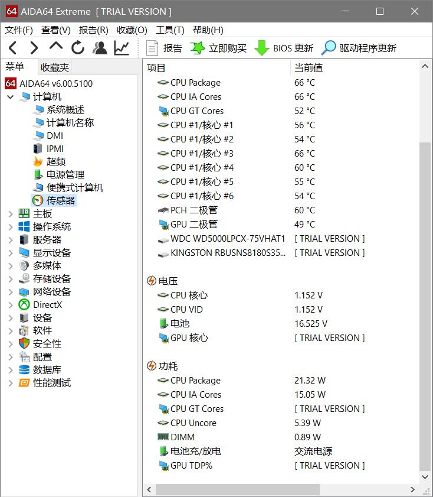Expand the 设备 tree node

tap(11, 318)
